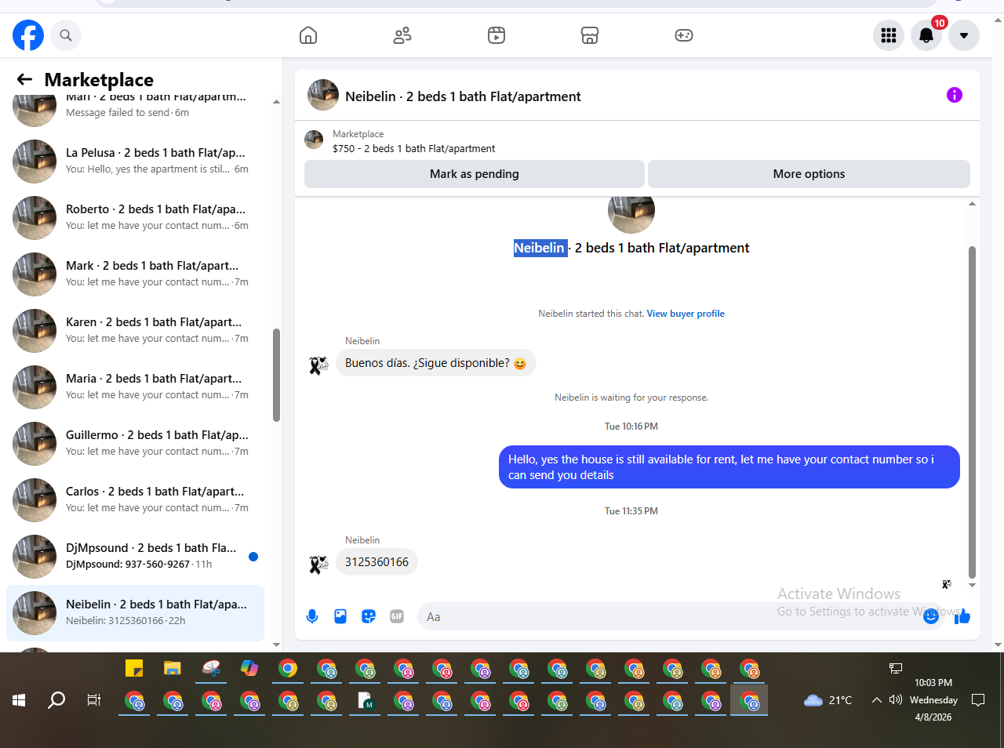
Task: Click the 3125360166 message bubble
Action: (376, 562)
